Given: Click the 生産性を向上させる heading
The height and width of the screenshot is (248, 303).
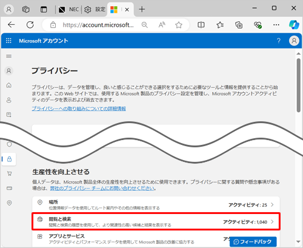Looking at the screenshot, I should click(61, 172).
